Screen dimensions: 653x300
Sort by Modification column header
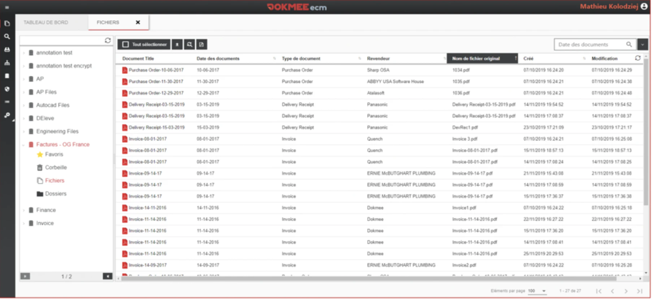(605, 59)
